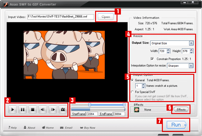Step back one frame
The image size is (202, 136).
[43, 109]
